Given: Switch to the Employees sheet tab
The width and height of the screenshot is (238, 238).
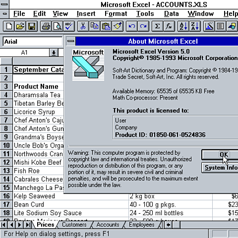Looking at the screenshot, I should point(142,225).
